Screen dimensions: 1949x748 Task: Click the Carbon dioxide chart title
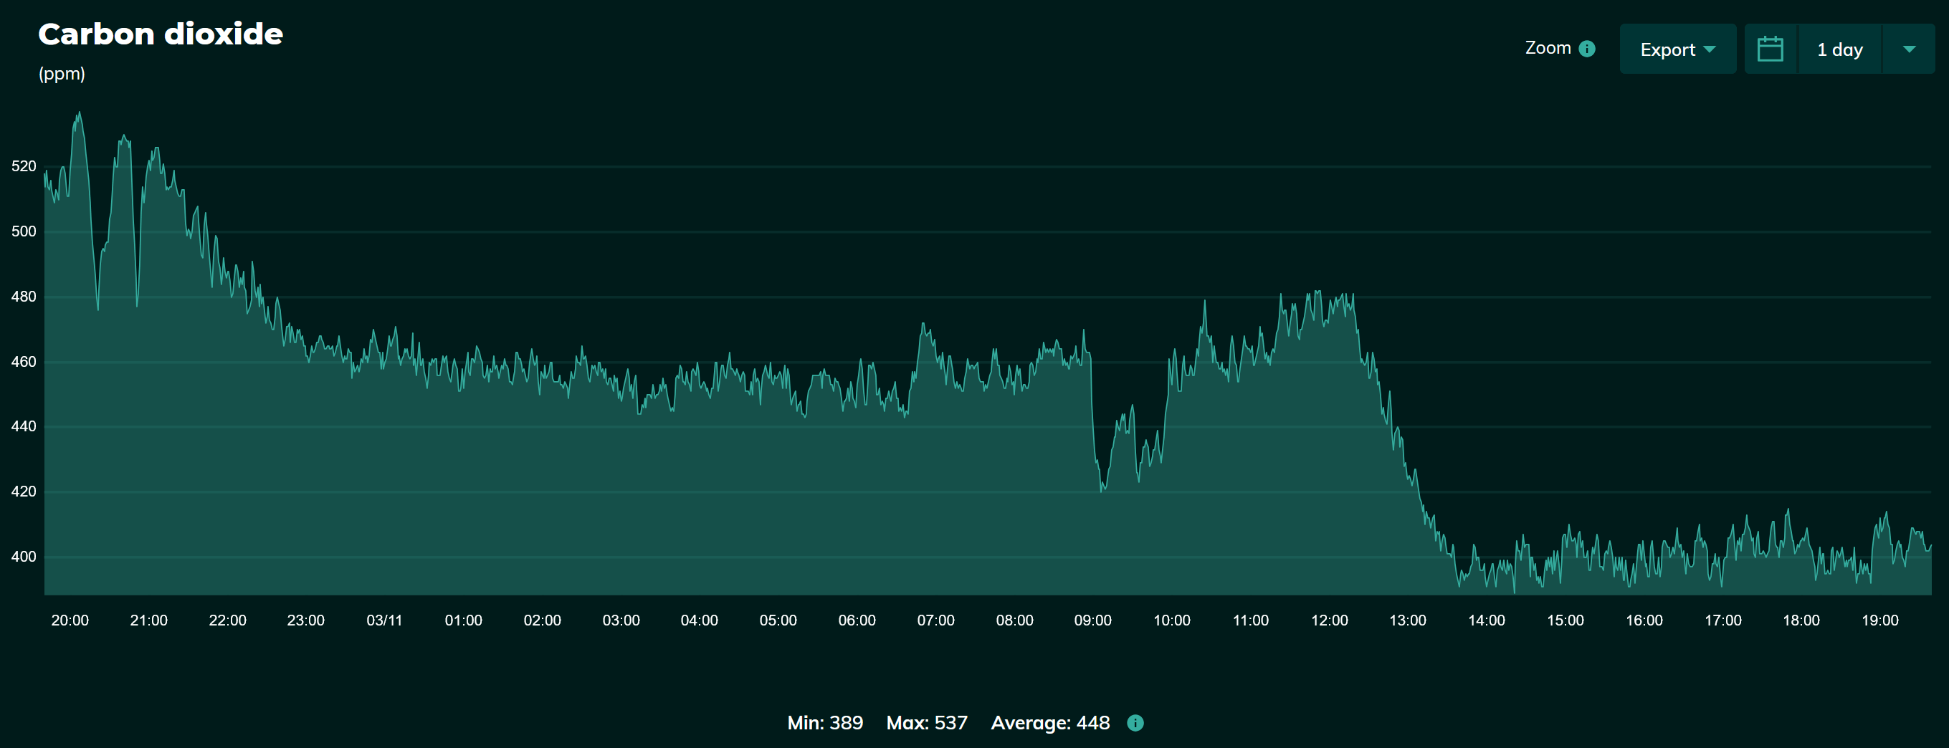(161, 34)
